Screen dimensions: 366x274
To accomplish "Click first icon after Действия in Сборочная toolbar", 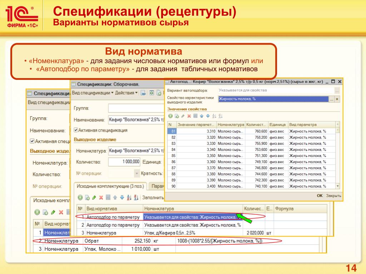I will point(143,93).
